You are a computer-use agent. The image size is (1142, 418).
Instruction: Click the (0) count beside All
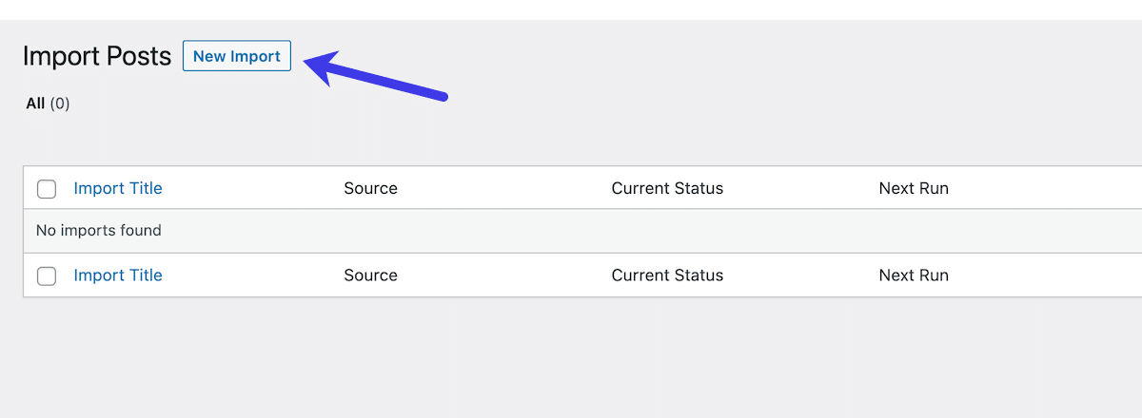tap(60, 104)
